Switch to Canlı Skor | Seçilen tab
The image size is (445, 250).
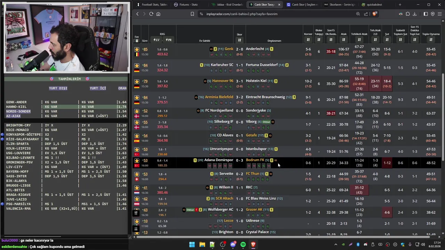[302, 5]
